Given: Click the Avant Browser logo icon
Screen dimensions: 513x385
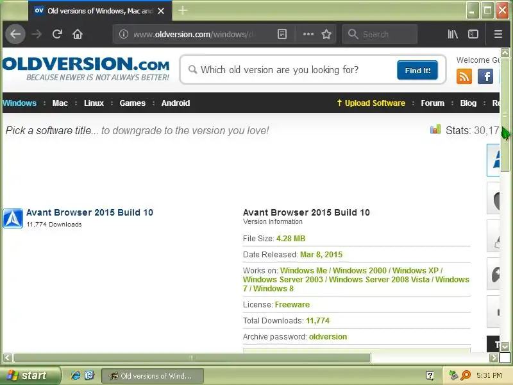Looking at the screenshot, I should coord(13,218).
